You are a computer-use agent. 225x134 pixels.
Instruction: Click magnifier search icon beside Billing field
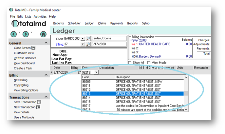[88, 44]
